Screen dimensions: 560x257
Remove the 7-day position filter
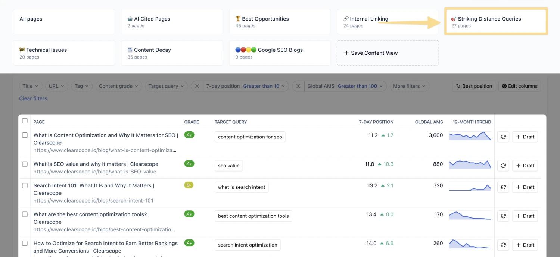coord(197,86)
